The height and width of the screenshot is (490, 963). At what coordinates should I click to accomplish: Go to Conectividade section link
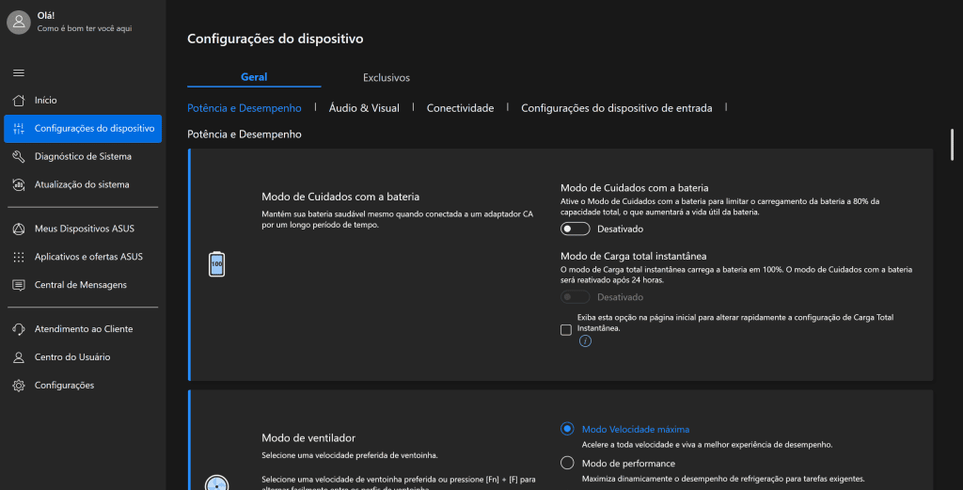(x=460, y=108)
